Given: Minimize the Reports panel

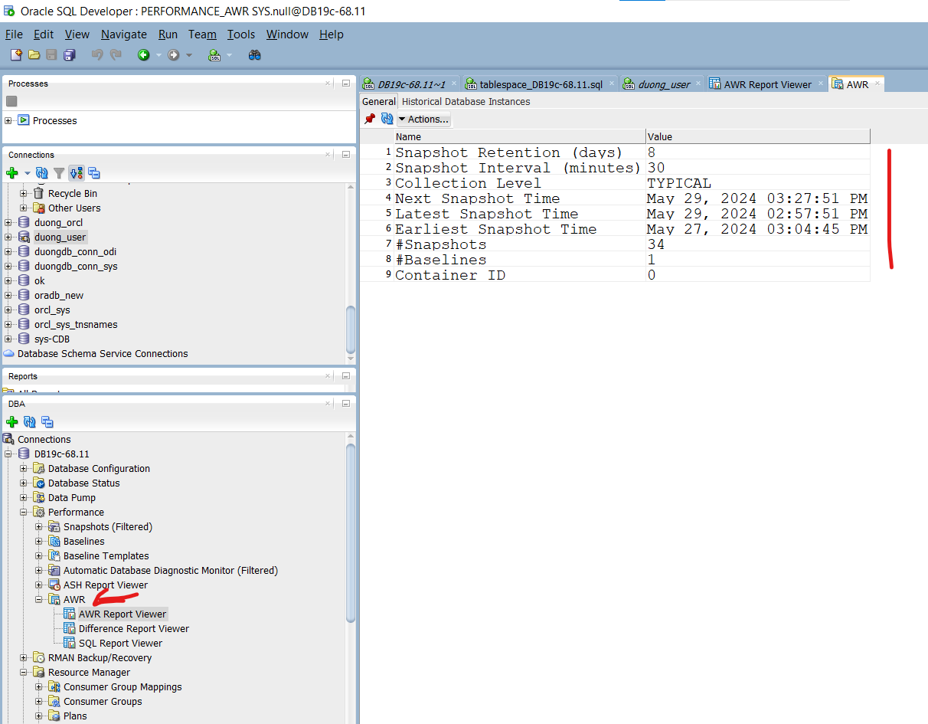Looking at the screenshot, I should [346, 376].
